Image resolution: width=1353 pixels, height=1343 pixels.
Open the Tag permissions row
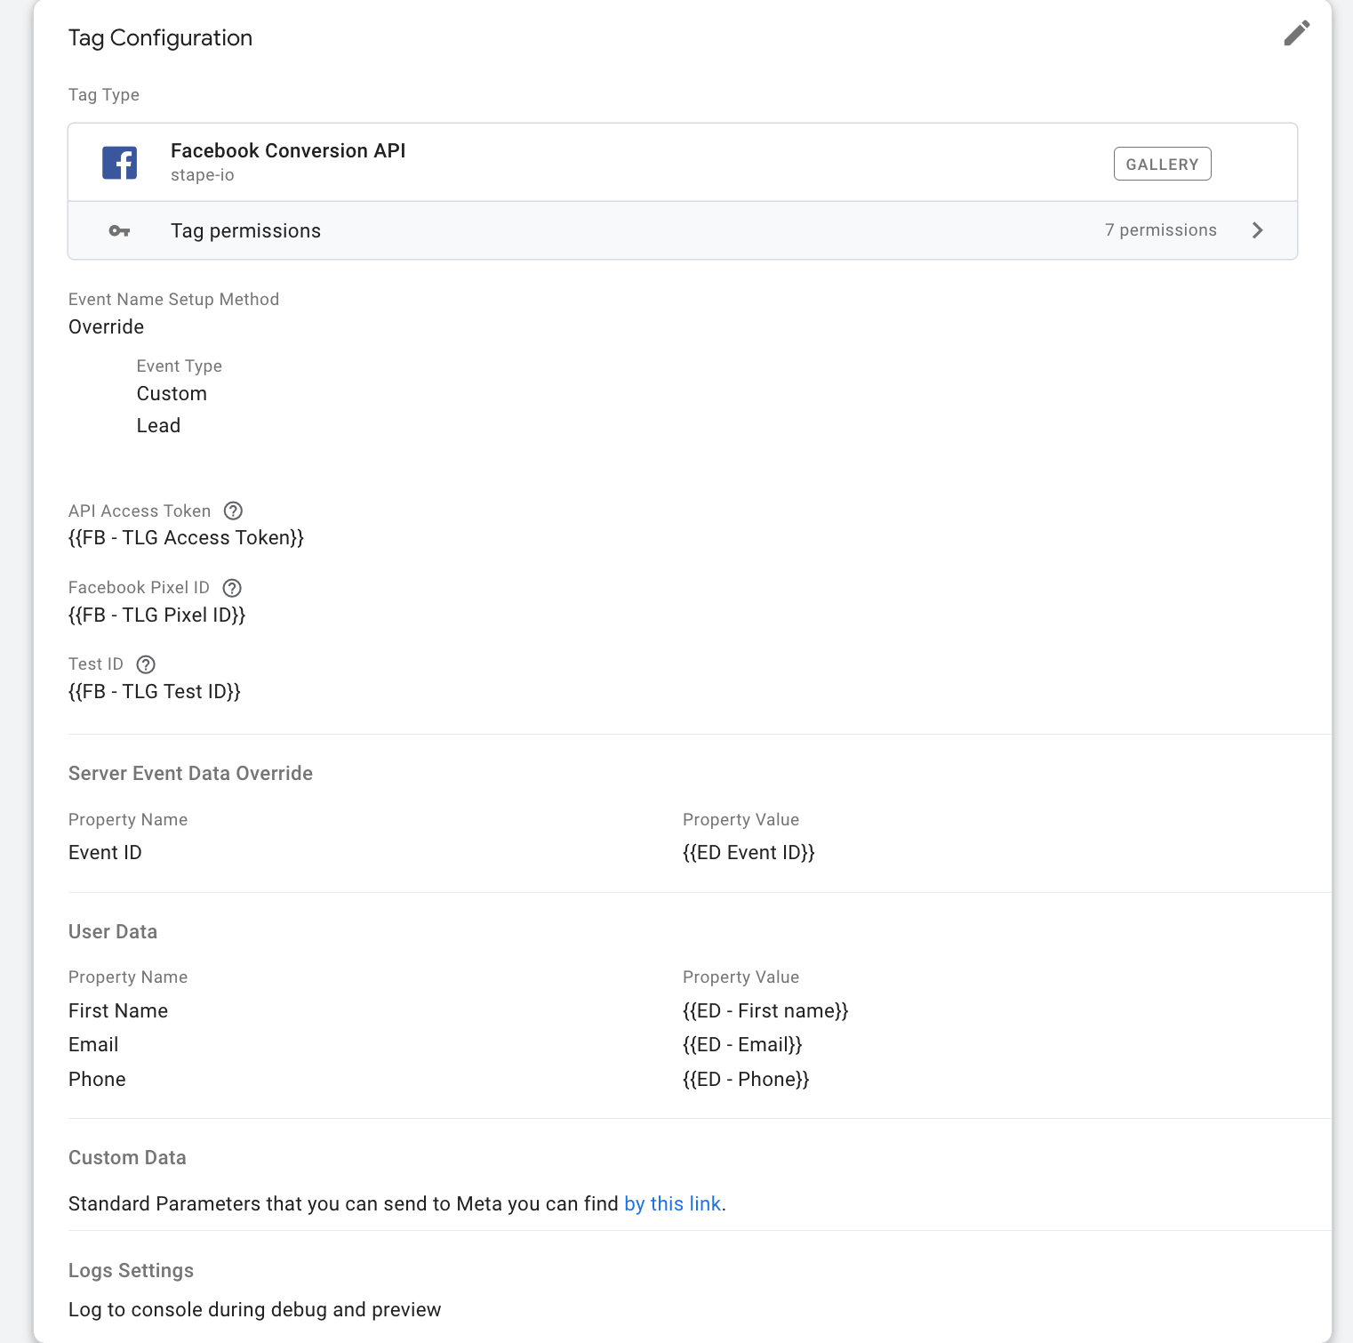[x=683, y=230]
